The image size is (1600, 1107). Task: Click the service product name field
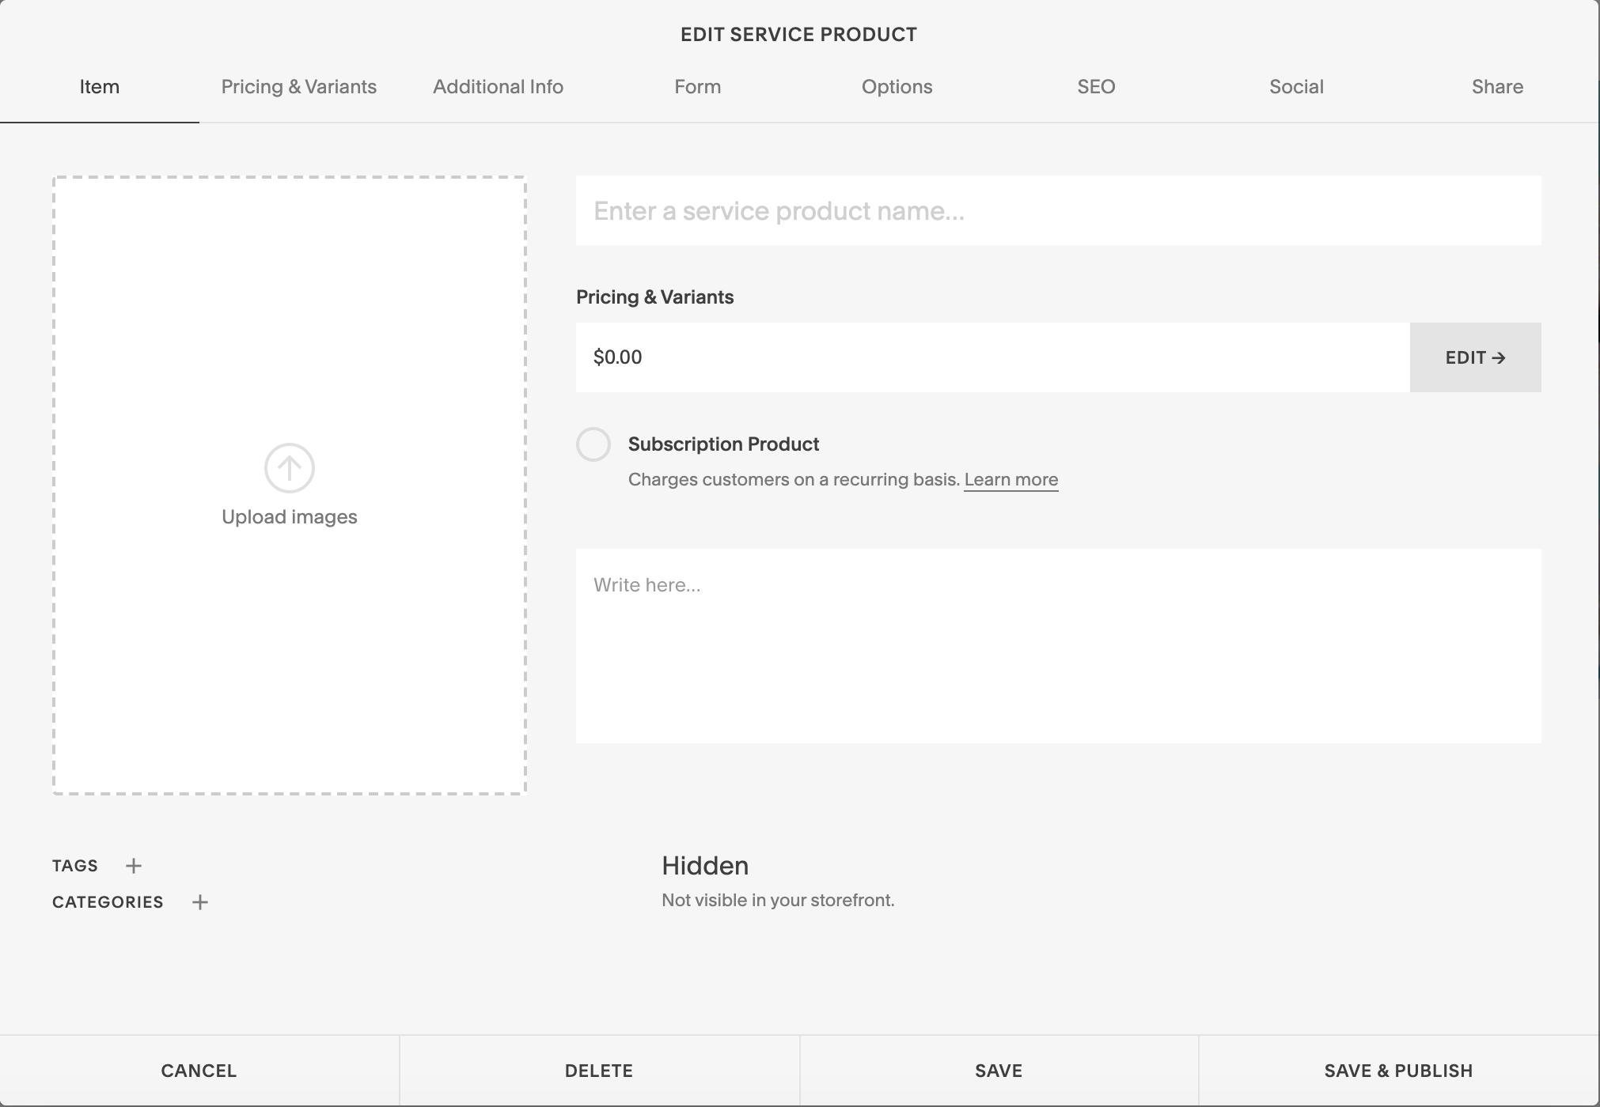pos(1059,210)
